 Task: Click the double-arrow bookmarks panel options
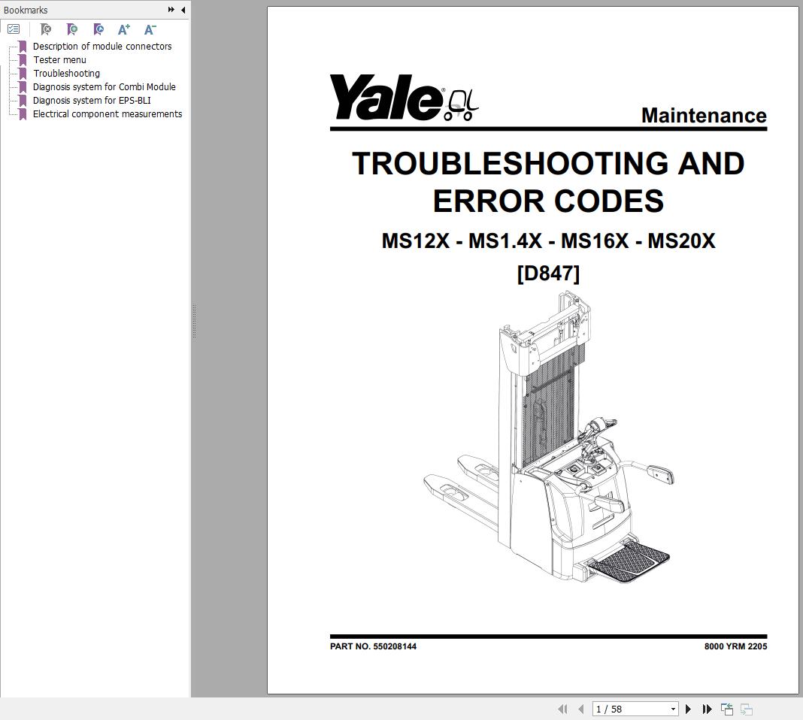click(171, 10)
